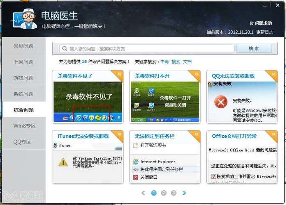Viewport: 286px width, 205px height.
Task: Open the QQ无法安装或卸载 card title
Action: [x=233, y=75]
